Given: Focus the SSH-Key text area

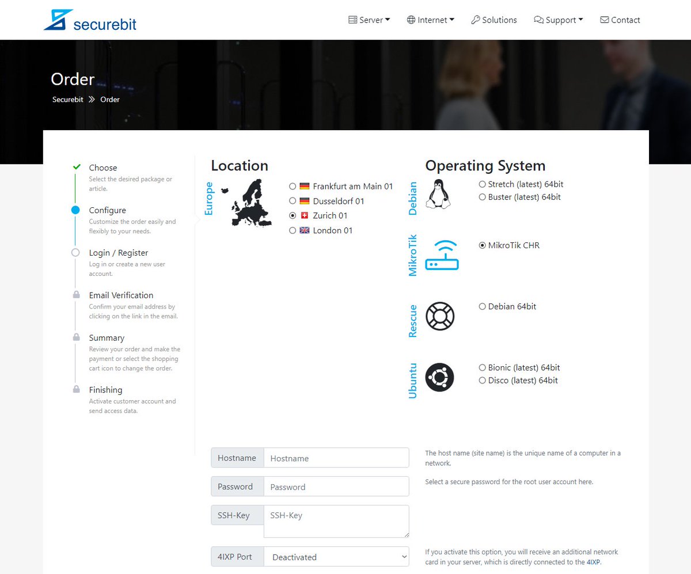Looking at the screenshot, I should pyautogui.click(x=336, y=522).
